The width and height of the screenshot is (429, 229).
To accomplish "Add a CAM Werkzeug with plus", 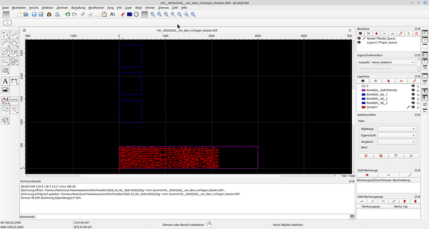I will click(367, 175).
